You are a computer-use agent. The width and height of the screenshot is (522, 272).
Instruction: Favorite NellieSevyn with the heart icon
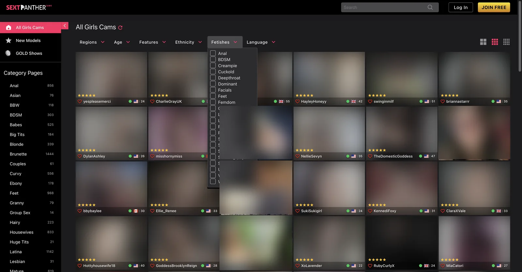coord(298,156)
